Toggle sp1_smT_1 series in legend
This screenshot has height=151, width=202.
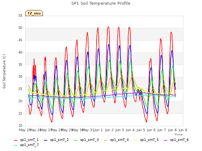[26, 140]
